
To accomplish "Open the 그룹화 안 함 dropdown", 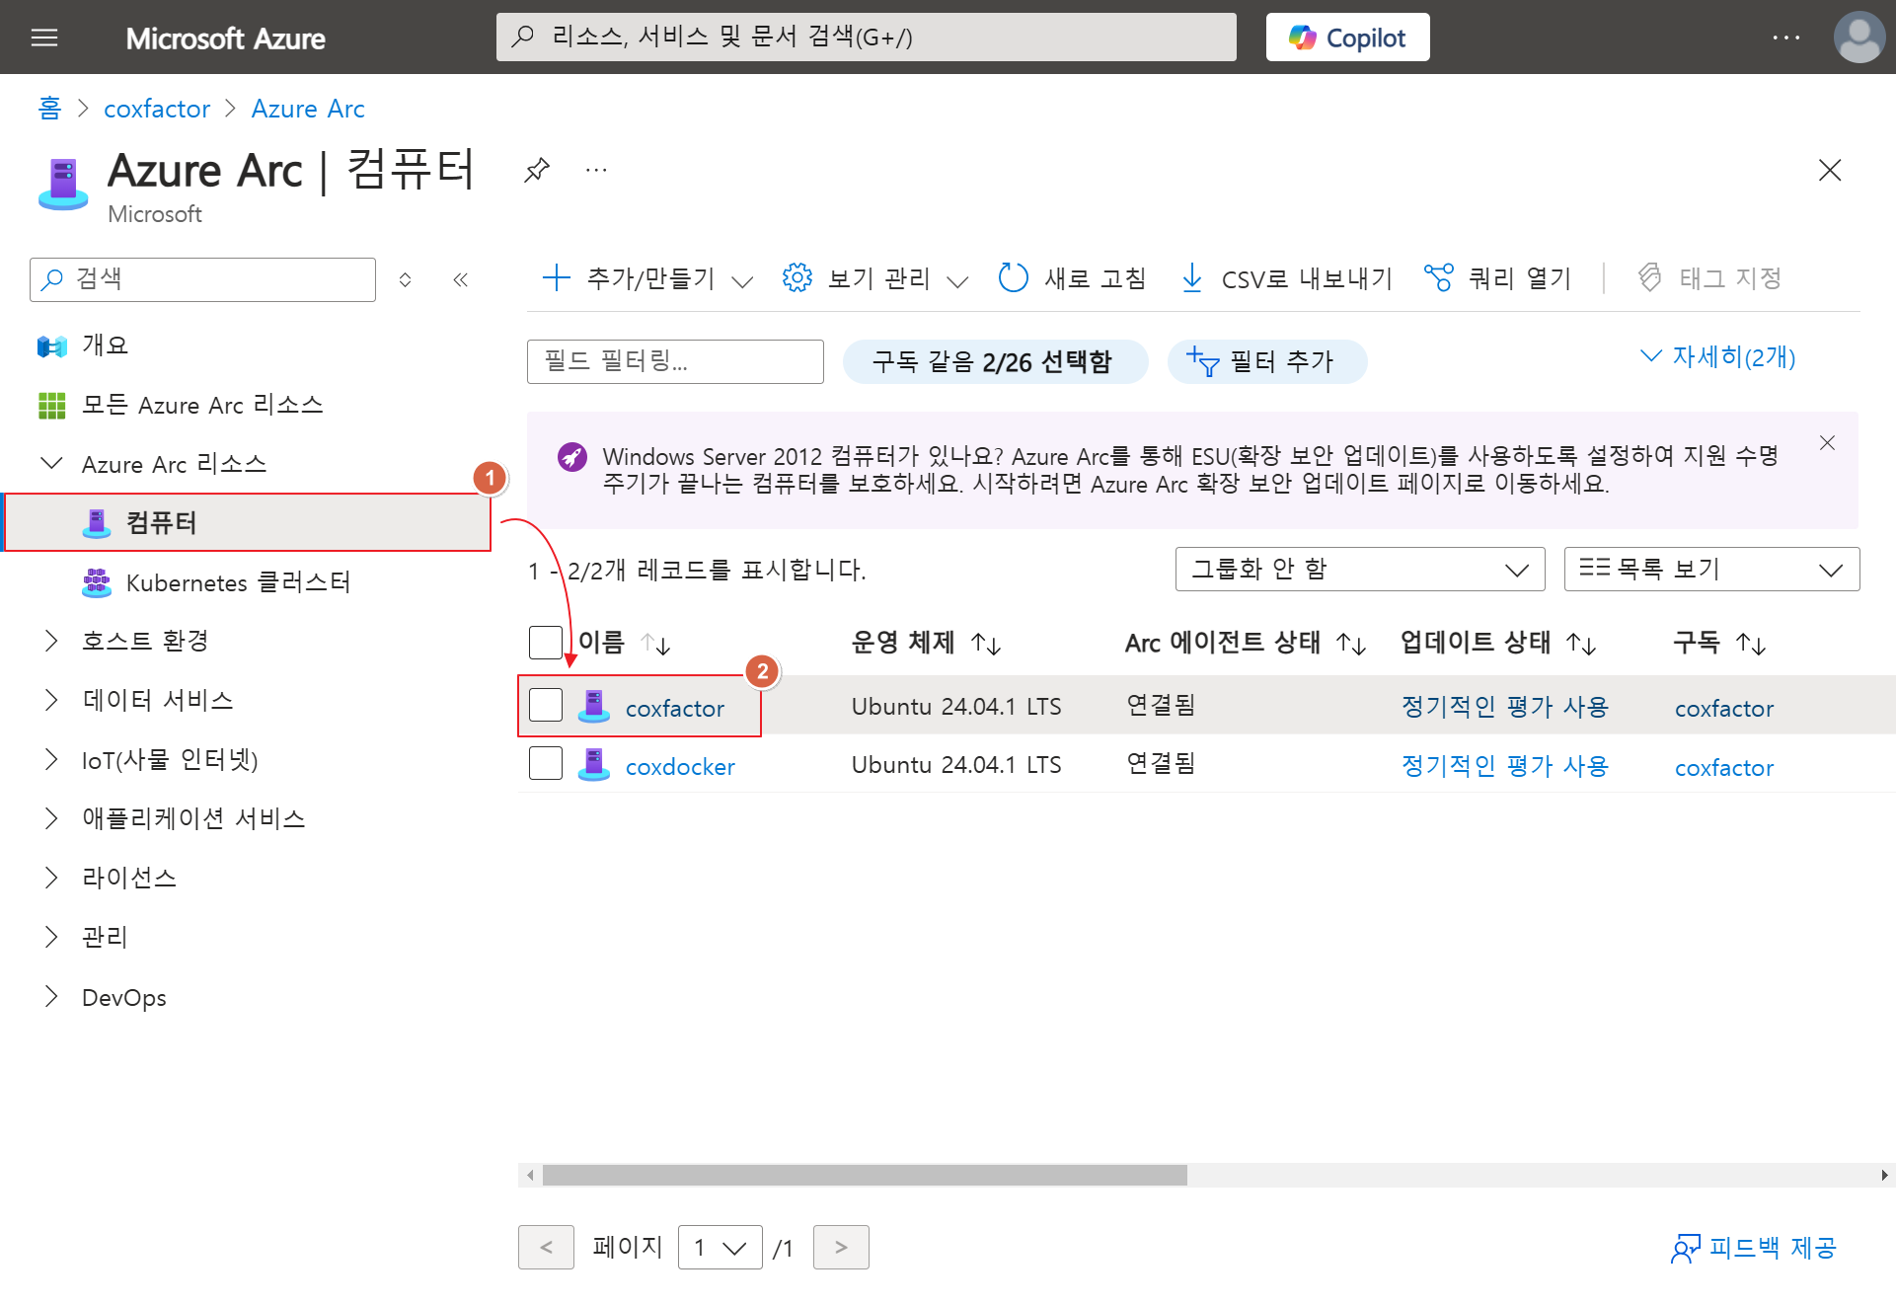I will 1359,570.
